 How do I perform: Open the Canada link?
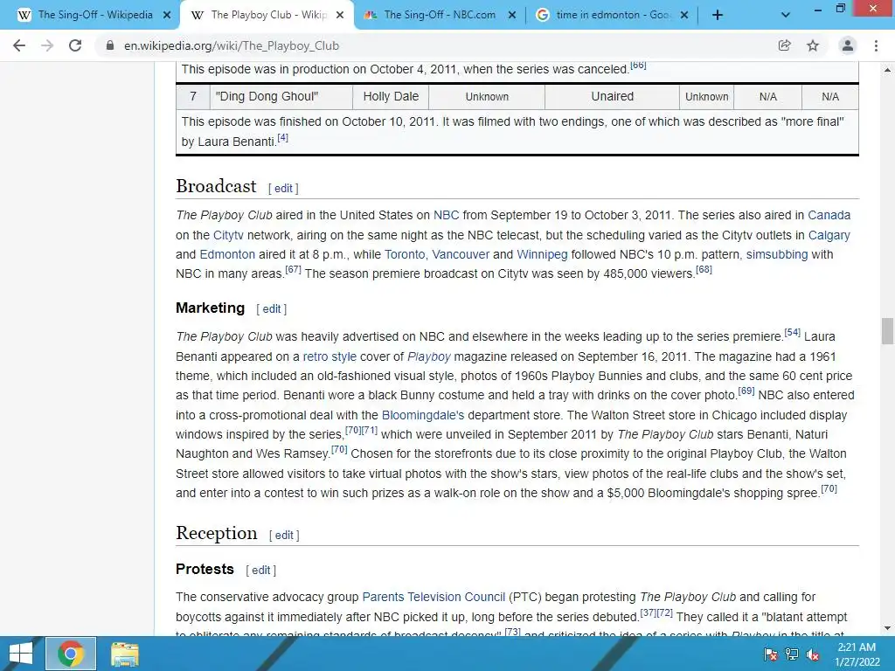tap(829, 215)
